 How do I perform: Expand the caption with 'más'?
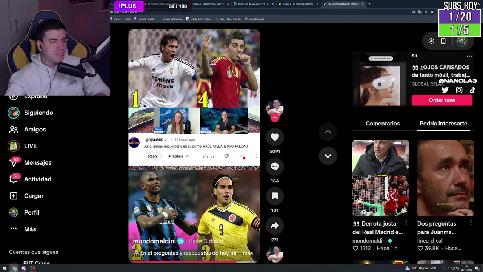pyautogui.click(x=248, y=253)
